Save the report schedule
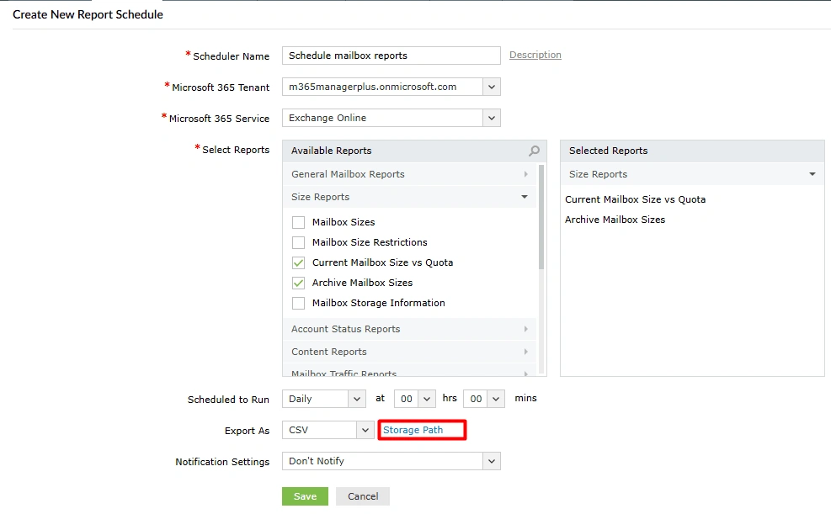Screen dimensions: 831x514 coord(305,496)
